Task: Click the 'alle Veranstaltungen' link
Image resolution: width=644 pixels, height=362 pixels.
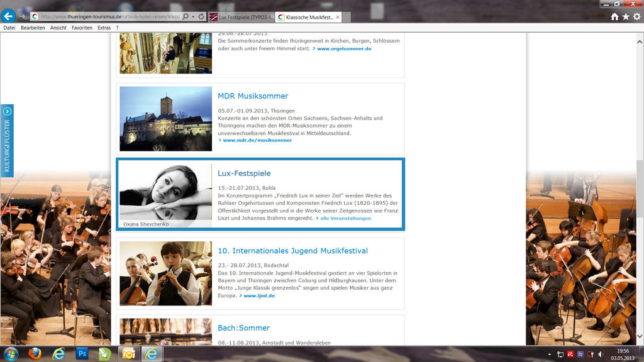Action: coord(345,218)
